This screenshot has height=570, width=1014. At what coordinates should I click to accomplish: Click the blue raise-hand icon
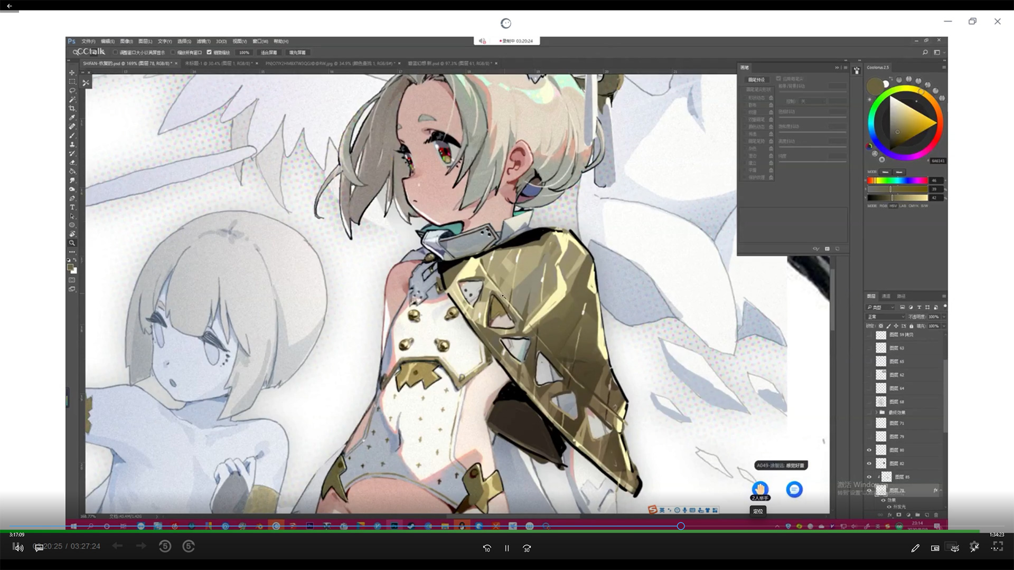click(x=760, y=489)
